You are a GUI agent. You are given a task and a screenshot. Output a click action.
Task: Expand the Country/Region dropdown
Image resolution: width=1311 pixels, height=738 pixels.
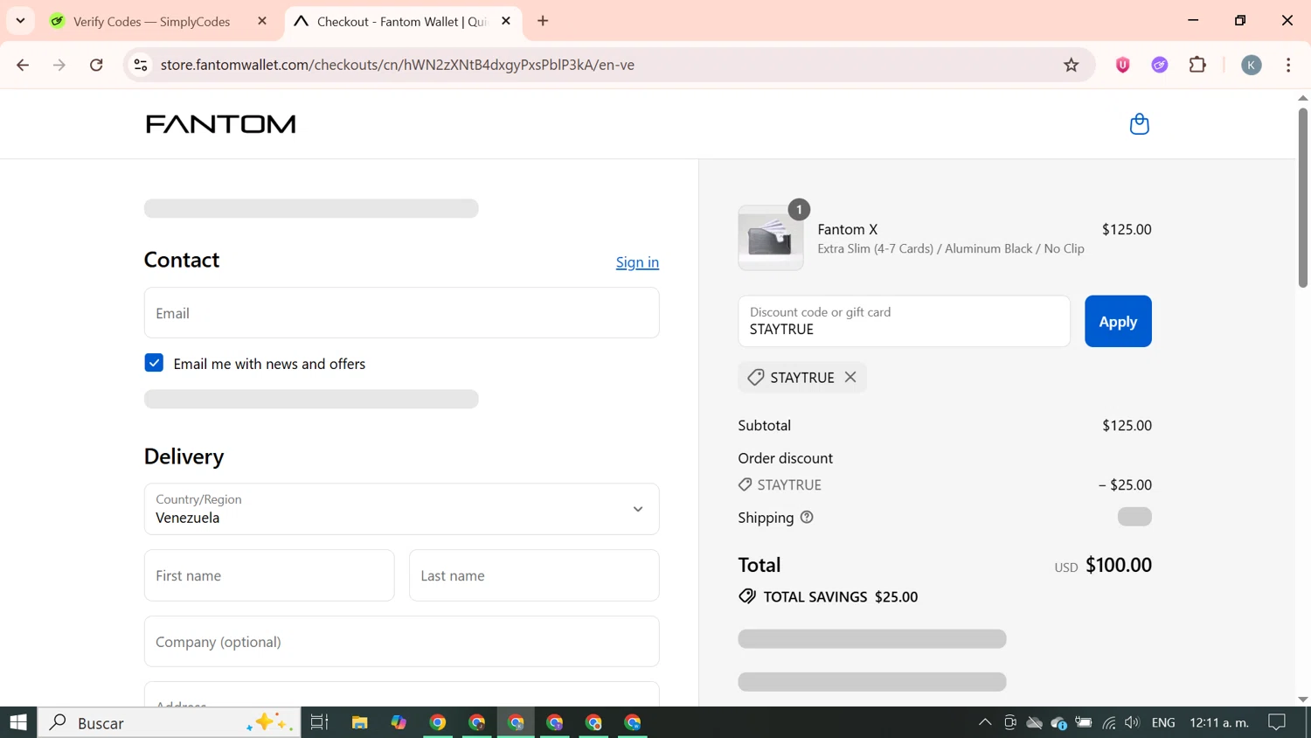pos(402,509)
